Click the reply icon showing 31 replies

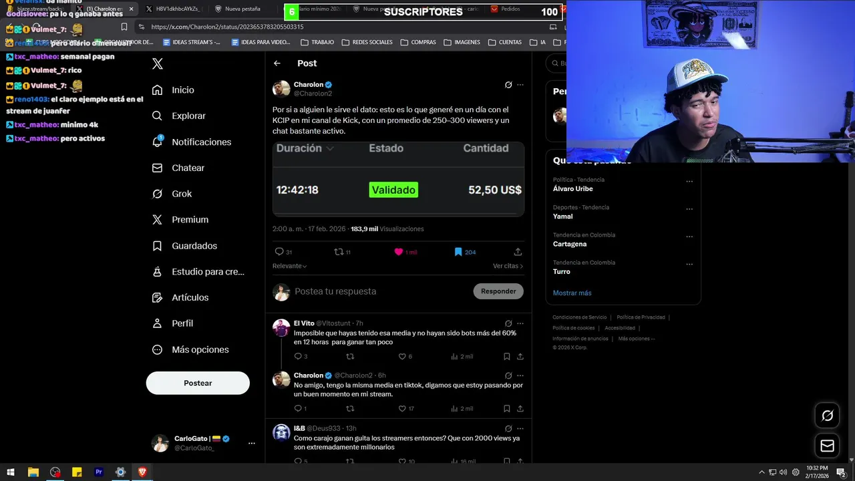[x=279, y=252]
